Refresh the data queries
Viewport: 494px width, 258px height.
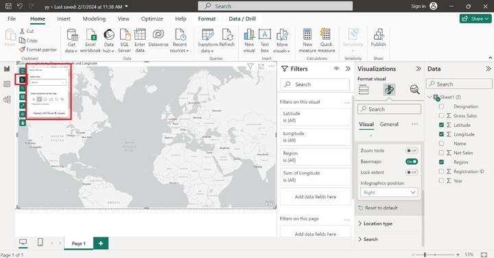(x=227, y=38)
